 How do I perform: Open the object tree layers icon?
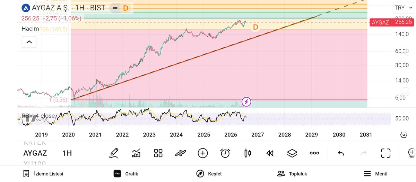pyautogui.click(x=292, y=153)
